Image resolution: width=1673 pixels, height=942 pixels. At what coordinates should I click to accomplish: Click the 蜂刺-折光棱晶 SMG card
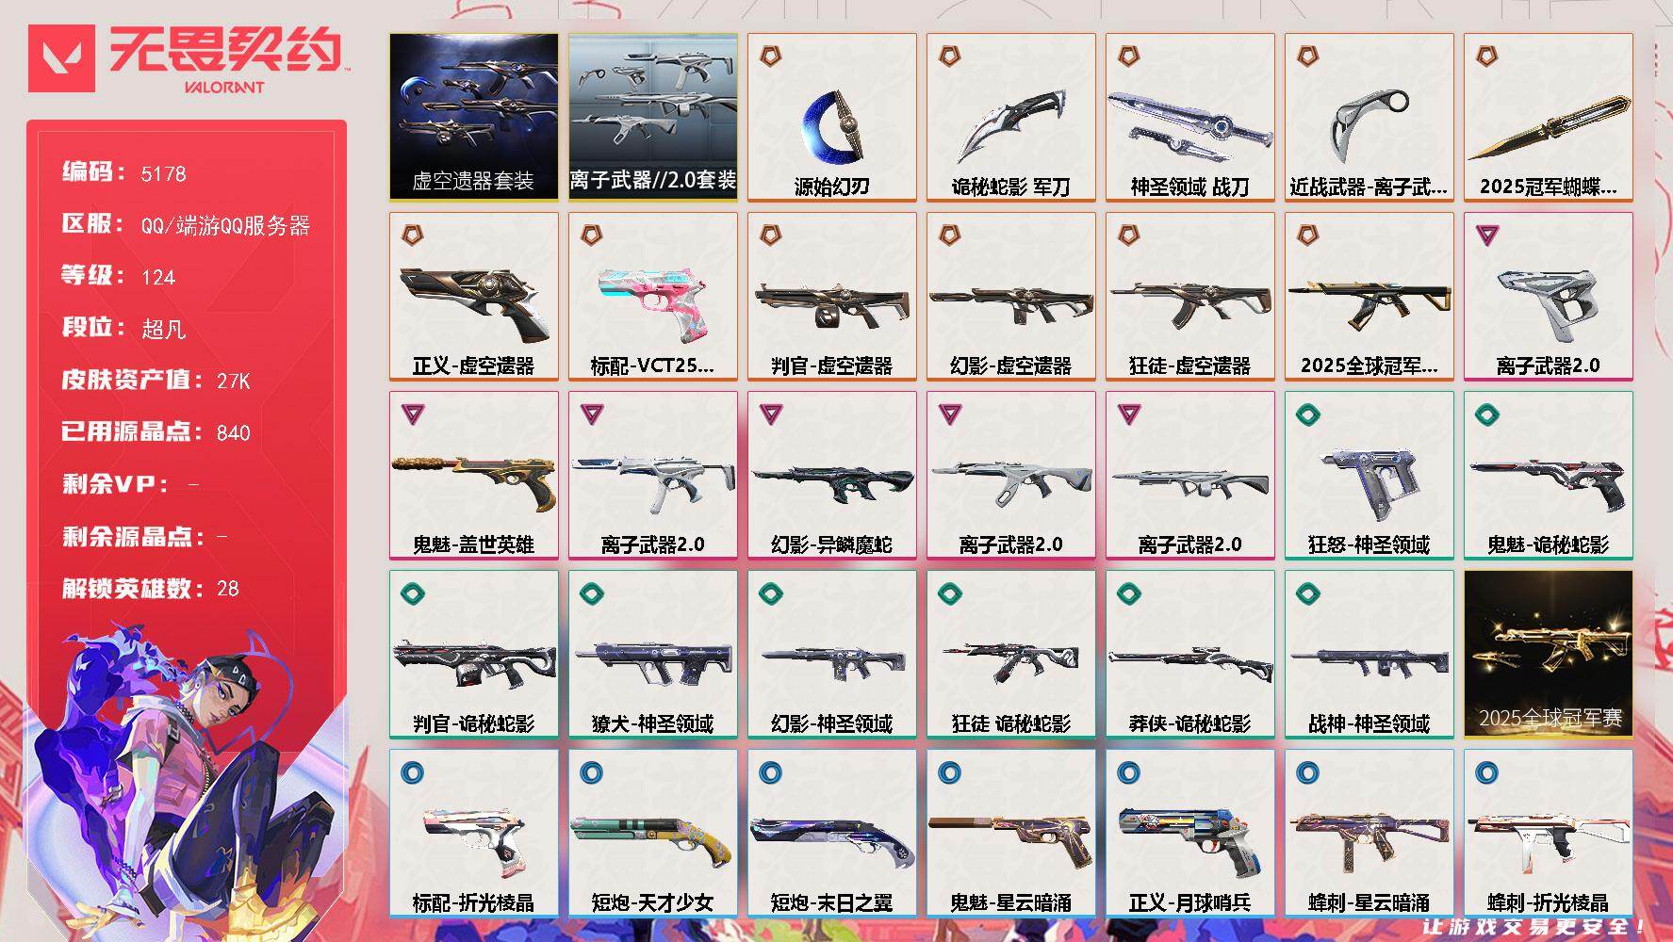pyautogui.click(x=1548, y=834)
